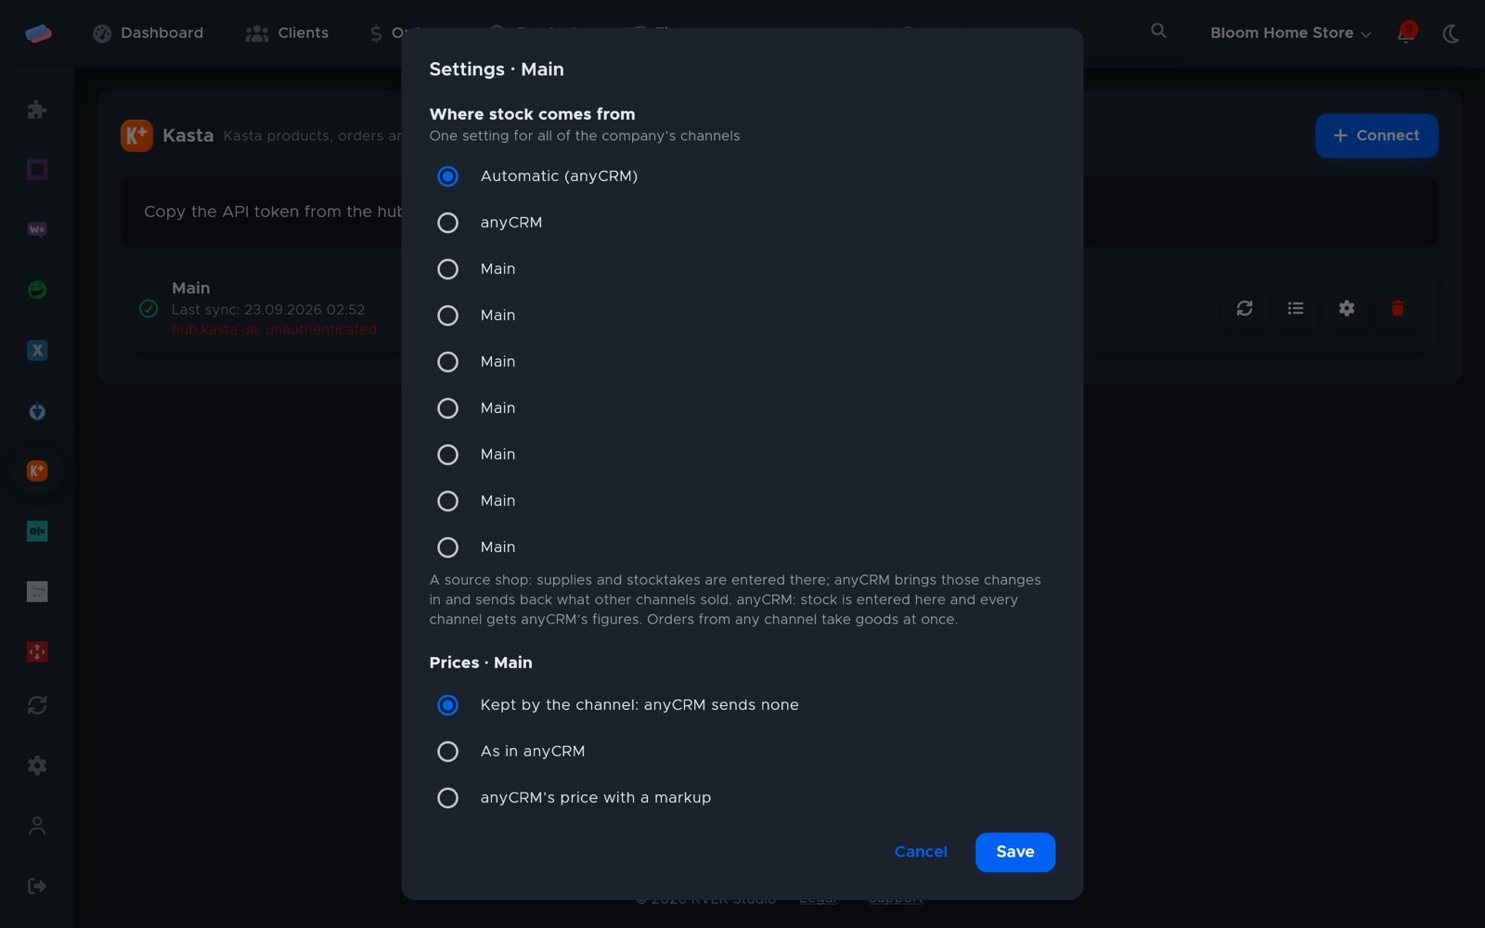Toggle dark mode moon icon
This screenshot has width=1485, height=928.
(x=1451, y=33)
